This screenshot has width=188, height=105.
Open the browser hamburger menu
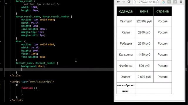[x=181, y=2]
